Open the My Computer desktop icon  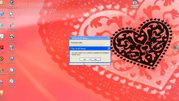point(2,15)
